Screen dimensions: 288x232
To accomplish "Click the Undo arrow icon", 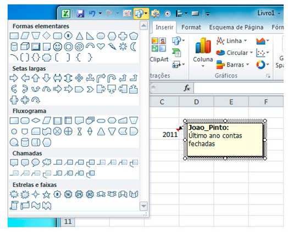I will click(92, 13).
